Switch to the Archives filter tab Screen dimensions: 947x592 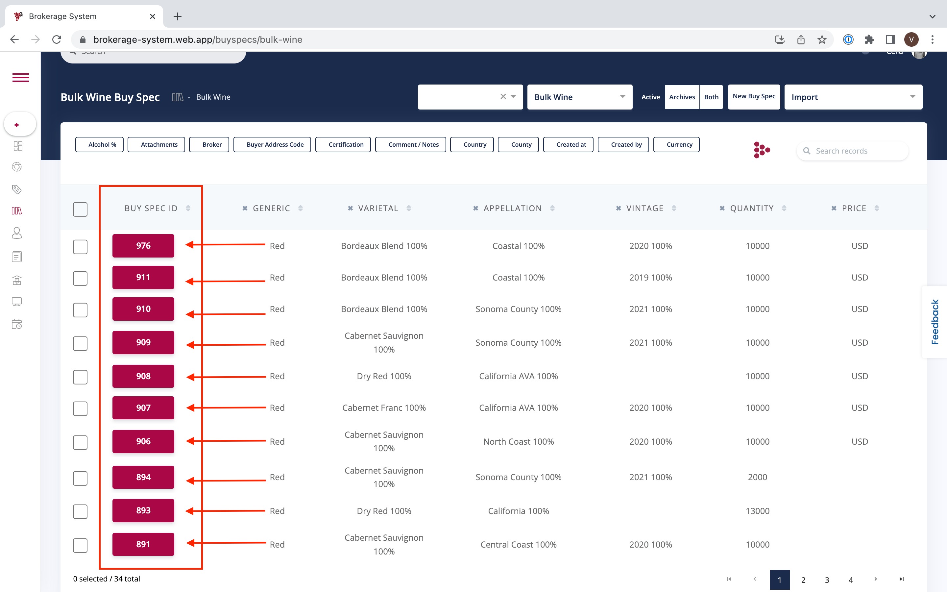click(682, 97)
